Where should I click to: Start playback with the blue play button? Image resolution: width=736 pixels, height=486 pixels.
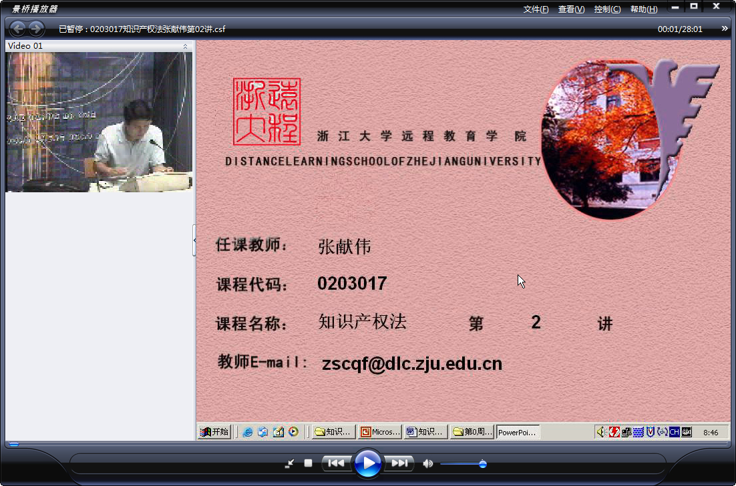(x=367, y=463)
